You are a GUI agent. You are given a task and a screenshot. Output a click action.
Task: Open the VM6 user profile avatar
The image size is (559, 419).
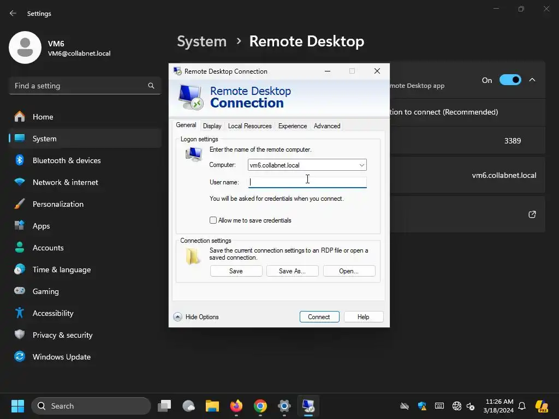point(25,47)
